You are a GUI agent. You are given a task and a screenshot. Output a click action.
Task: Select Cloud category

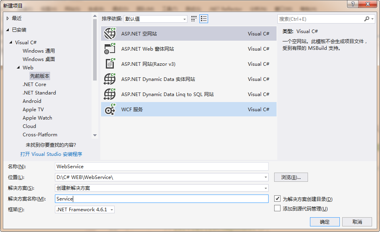pyautogui.click(x=29, y=126)
